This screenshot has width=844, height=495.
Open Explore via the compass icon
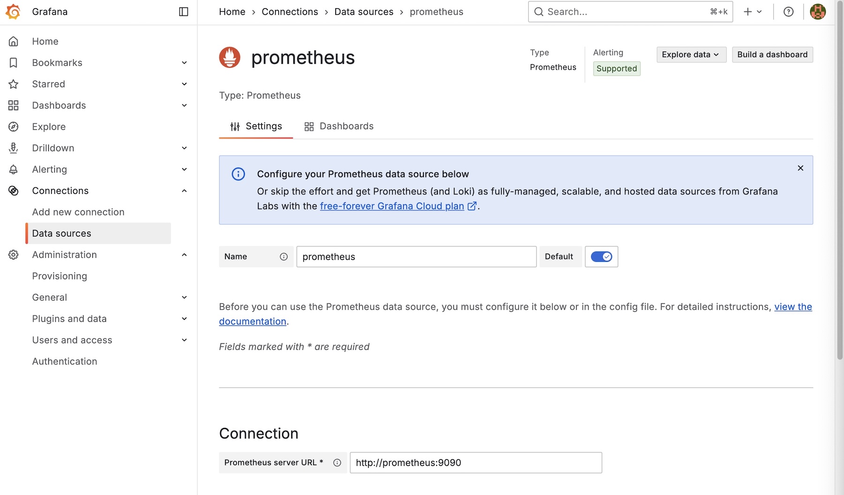(14, 127)
